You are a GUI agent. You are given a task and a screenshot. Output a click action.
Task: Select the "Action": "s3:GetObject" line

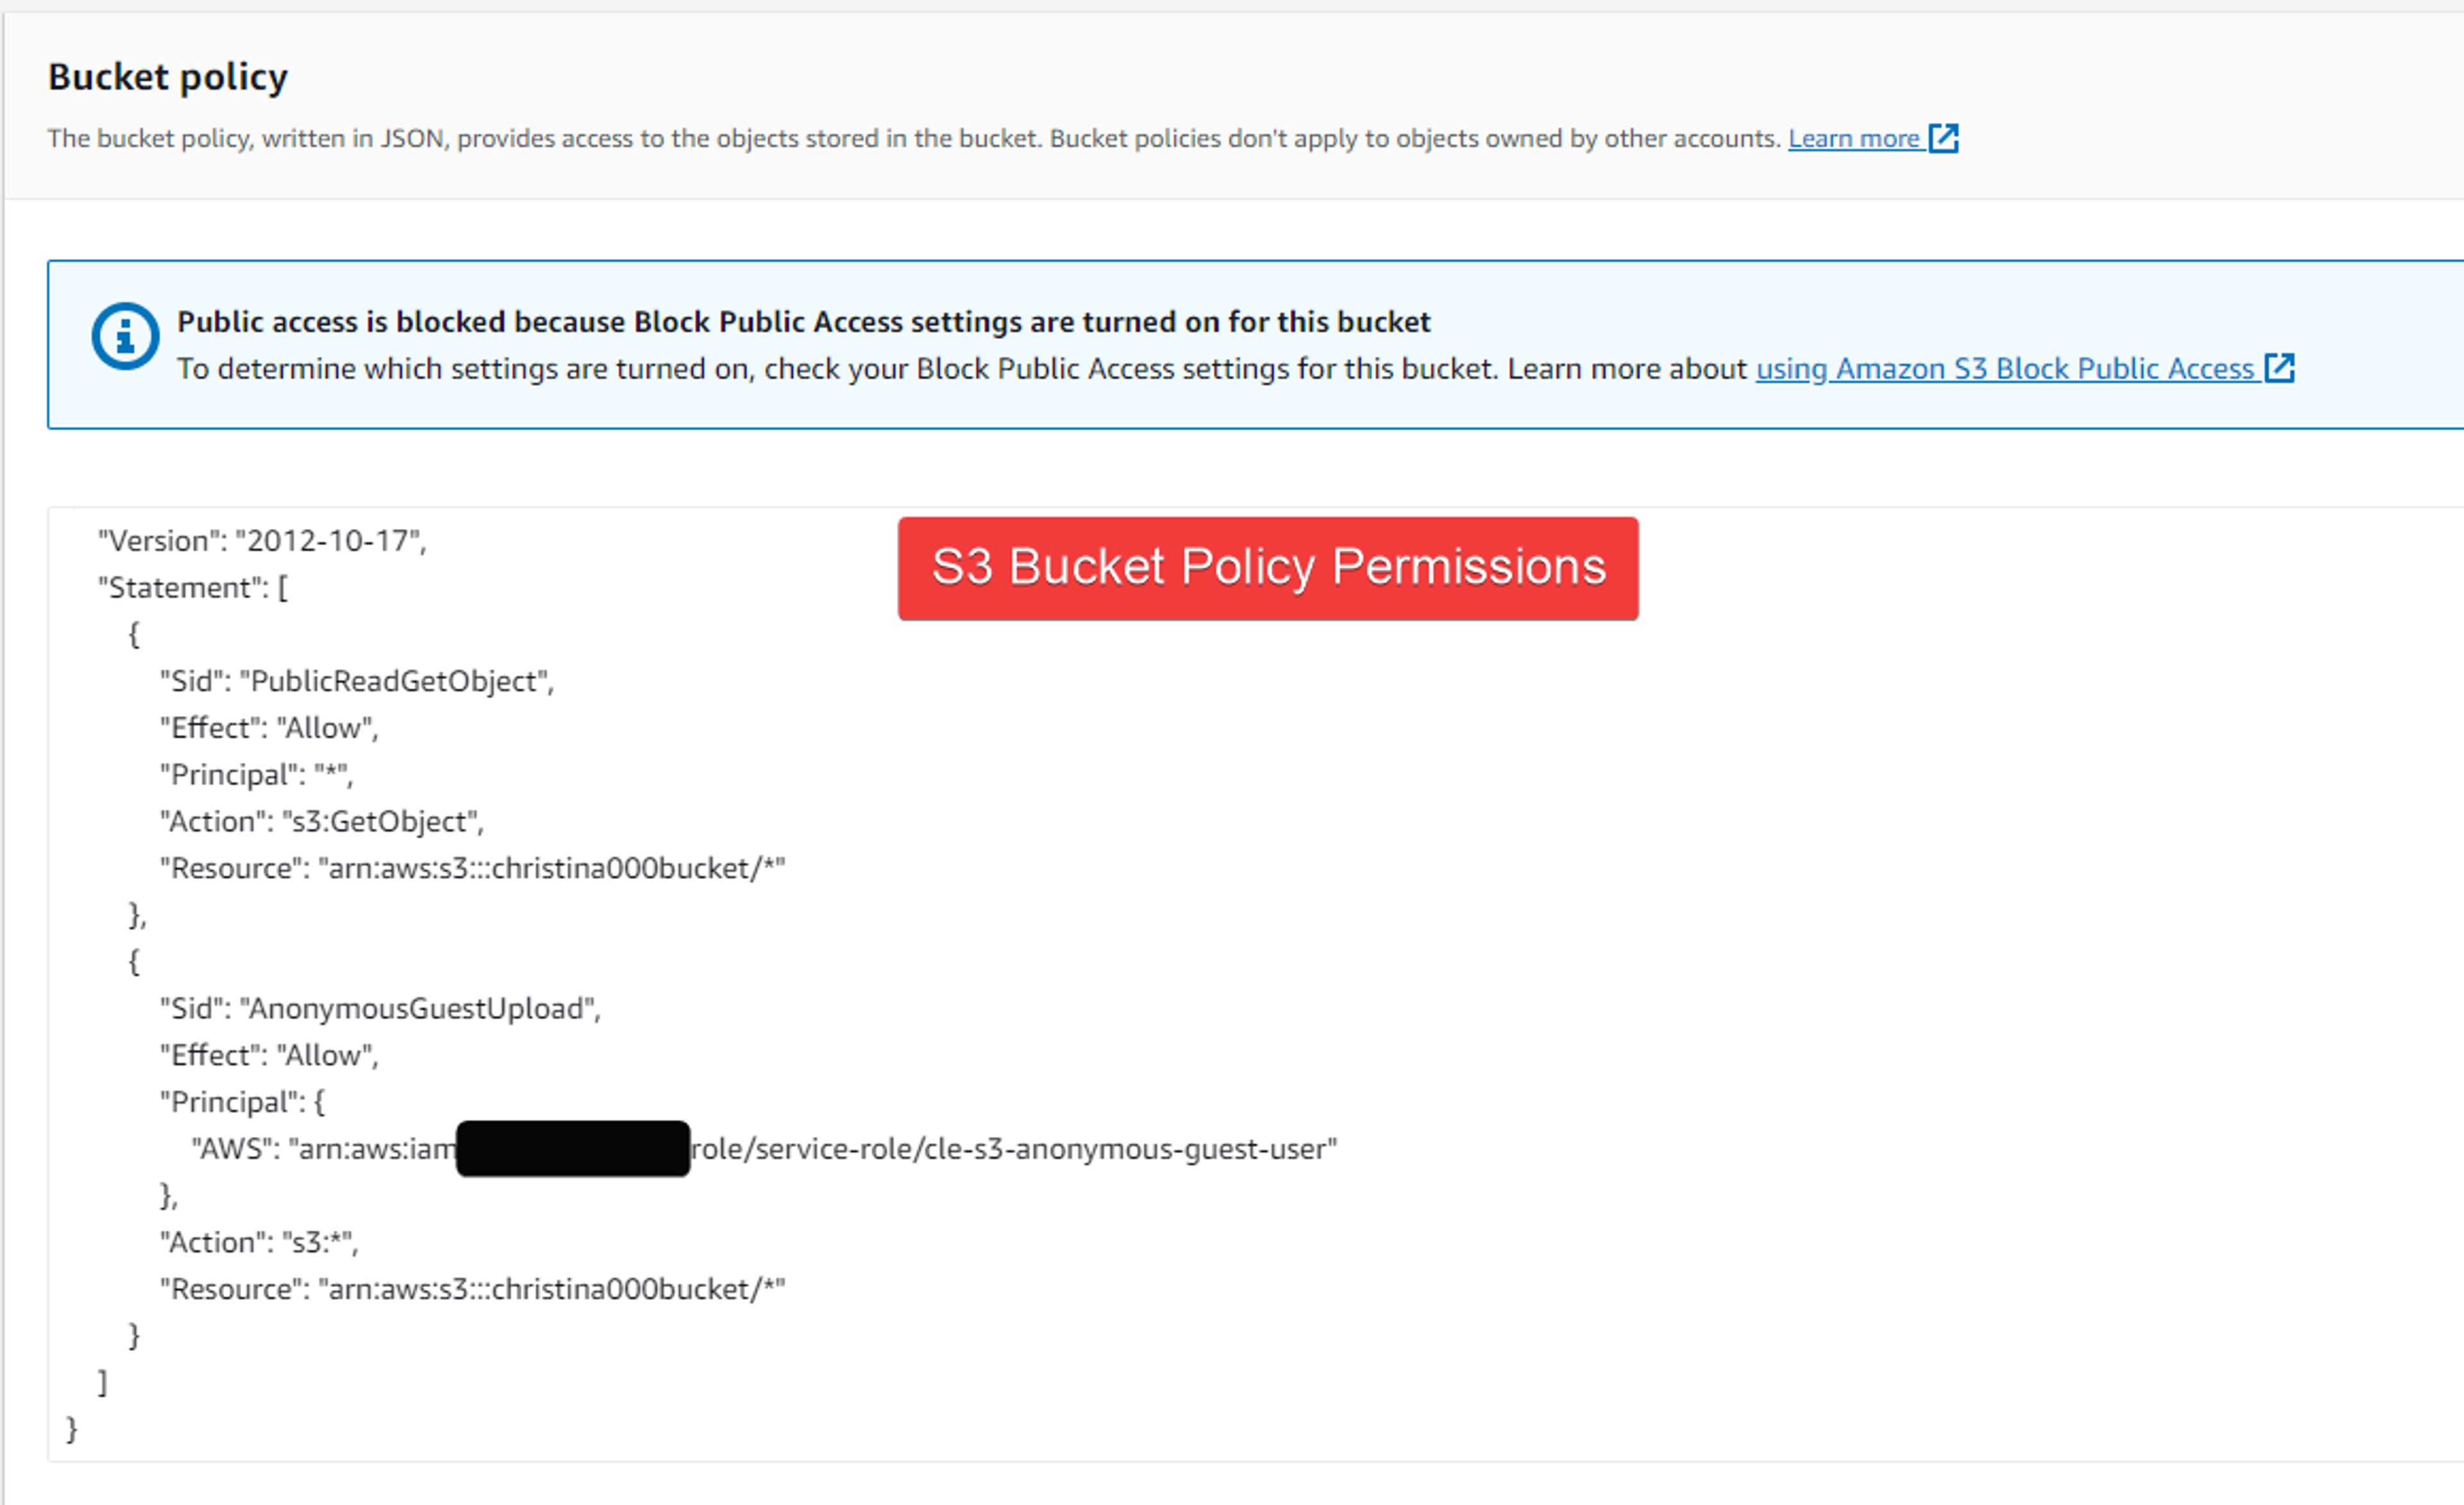pos(322,822)
